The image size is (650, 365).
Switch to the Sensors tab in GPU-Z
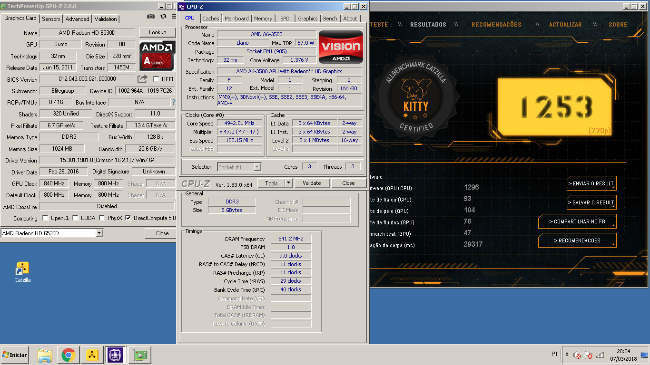[x=51, y=19]
